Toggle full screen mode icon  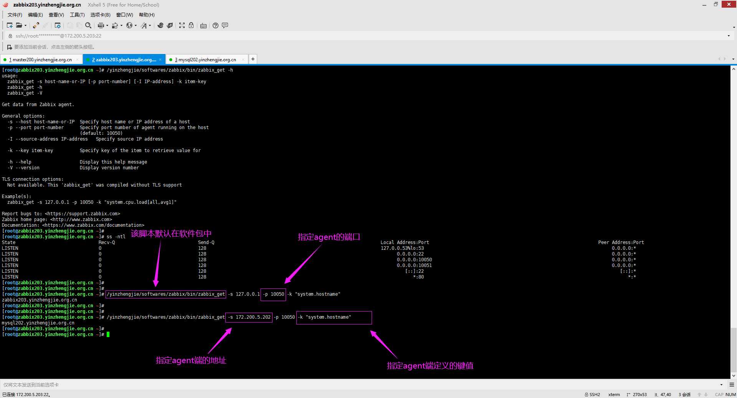[x=182, y=25]
